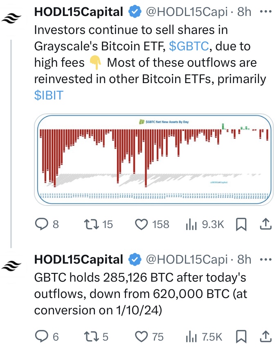Open the first tweet's profile avatar
The width and height of the screenshot is (279, 350).
tap(11, 18)
